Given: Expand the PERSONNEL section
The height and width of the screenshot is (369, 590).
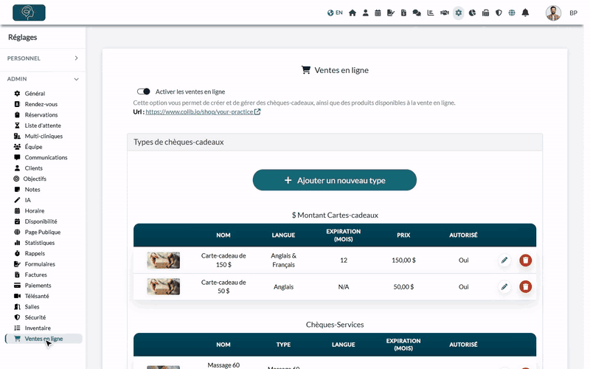Looking at the screenshot, I should [43, 58].
